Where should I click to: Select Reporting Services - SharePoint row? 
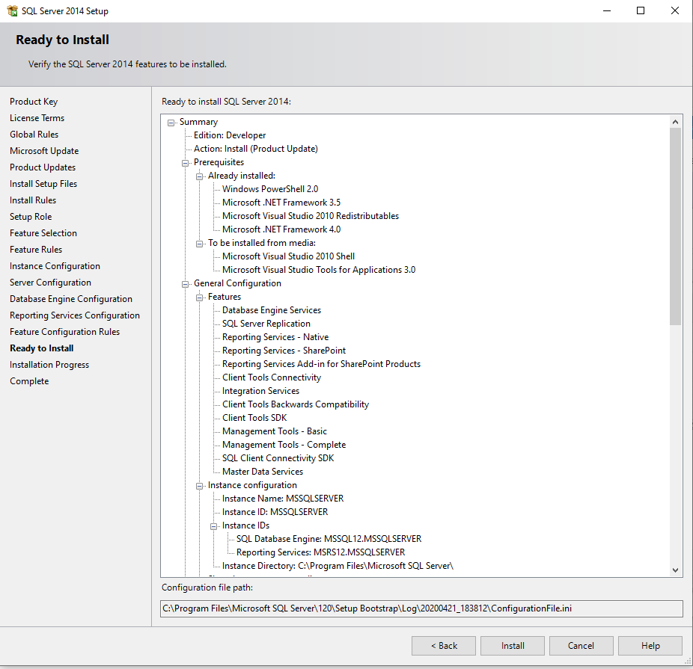coord(284,351)
